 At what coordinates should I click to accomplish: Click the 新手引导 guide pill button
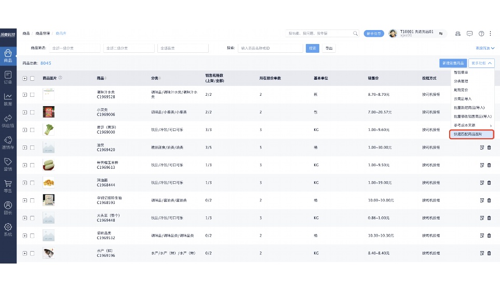[373, 34]
